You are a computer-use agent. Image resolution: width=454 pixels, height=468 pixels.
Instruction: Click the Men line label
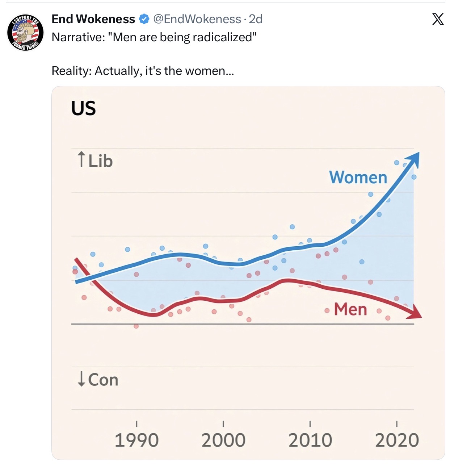pyautogui.click(x=350, y=309)
